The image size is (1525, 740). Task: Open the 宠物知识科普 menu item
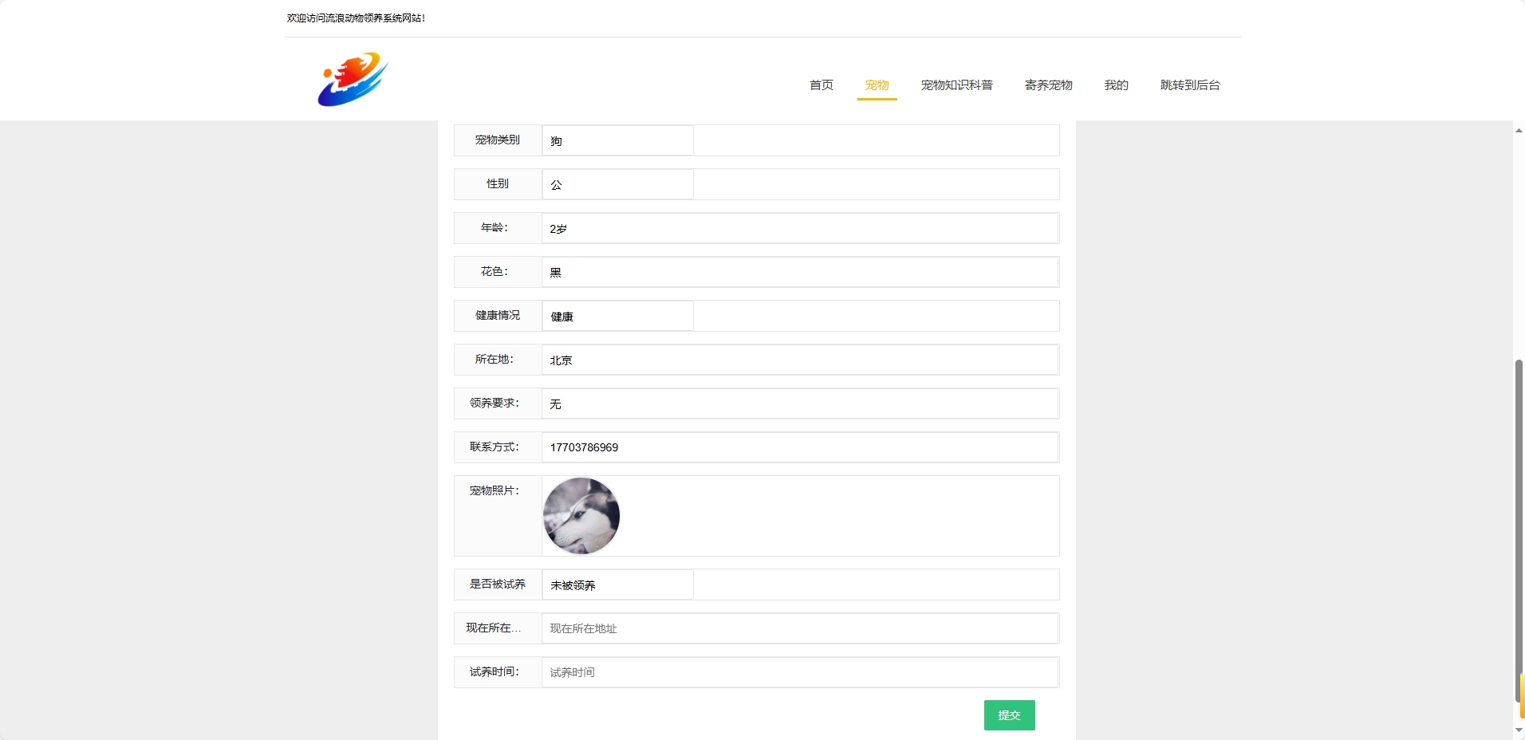(x=956, y=85)
